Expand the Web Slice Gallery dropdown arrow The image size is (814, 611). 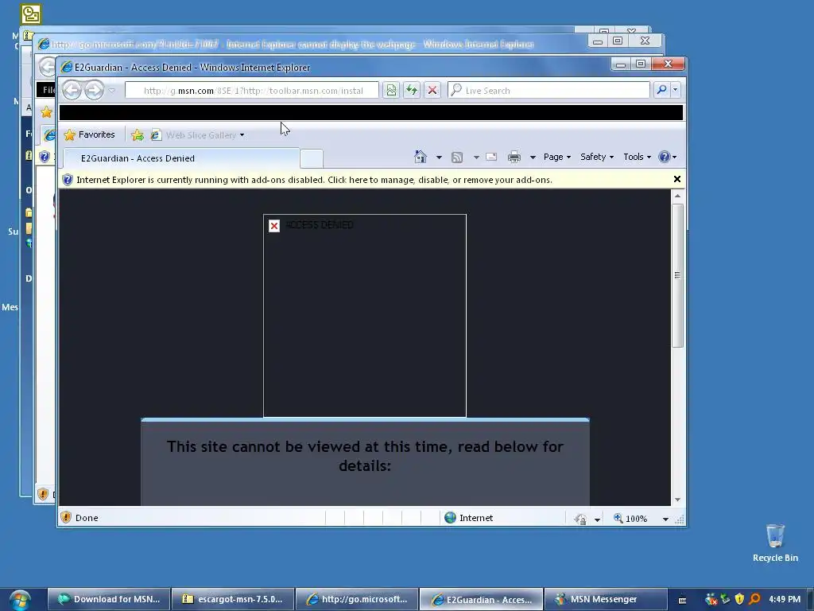tap(242, 135)
